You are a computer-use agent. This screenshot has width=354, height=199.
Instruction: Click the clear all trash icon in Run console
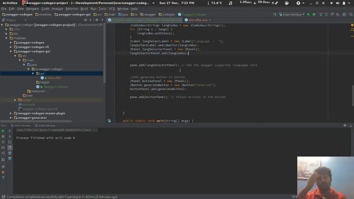pyautogui.click(x=10, y=159)
